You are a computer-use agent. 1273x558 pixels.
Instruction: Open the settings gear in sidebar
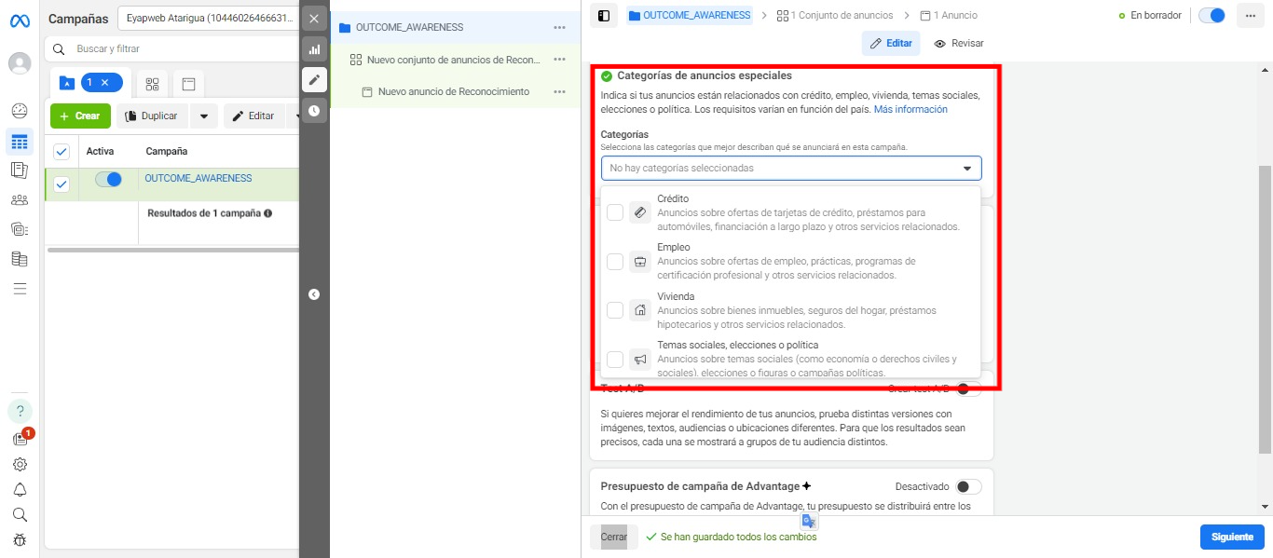[x=20, y=464]
